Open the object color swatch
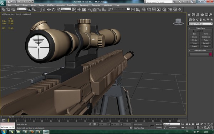Image resolution: width=214 pixels, height=134 pixels. [210, 54]
